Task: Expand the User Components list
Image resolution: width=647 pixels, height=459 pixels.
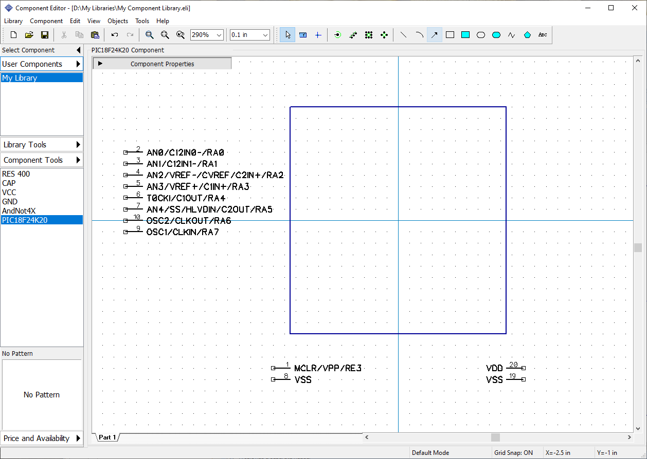Action: point(42,64)
